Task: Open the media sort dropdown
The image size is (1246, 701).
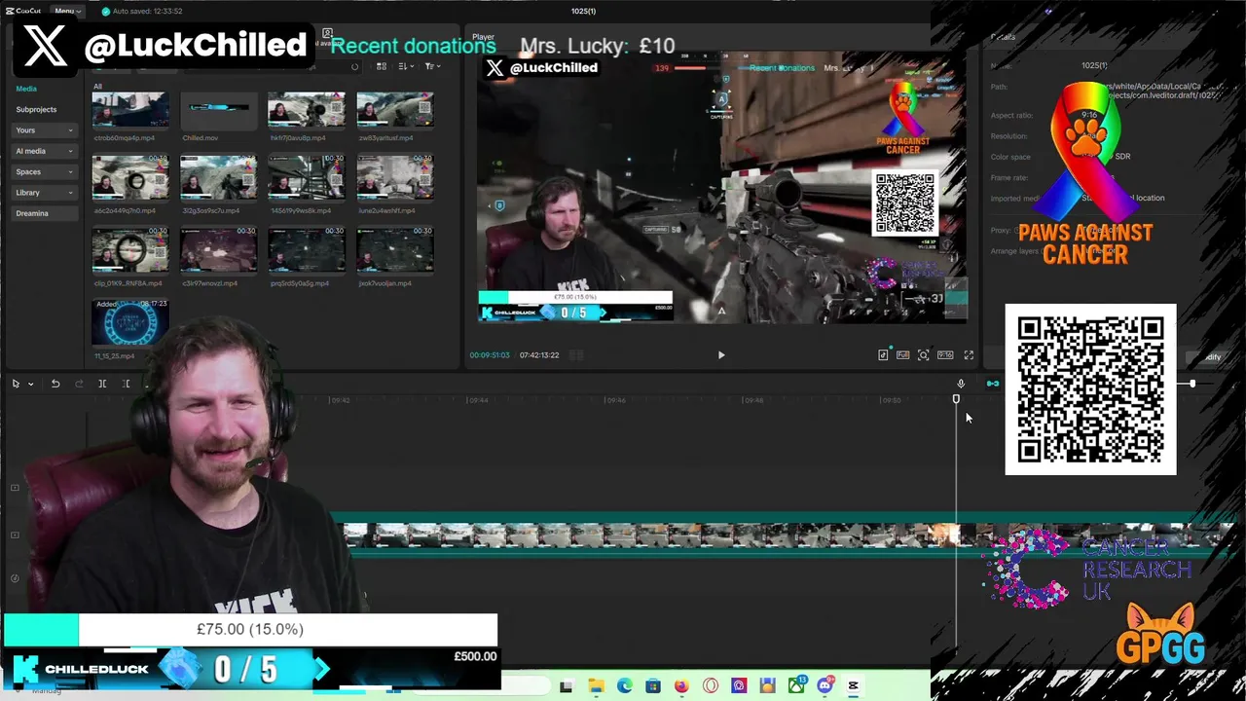Action: 405,66
